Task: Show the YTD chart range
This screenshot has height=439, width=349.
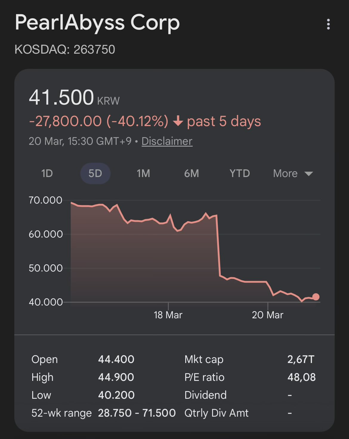Action: pyautogui.click(x=240, y=173)
